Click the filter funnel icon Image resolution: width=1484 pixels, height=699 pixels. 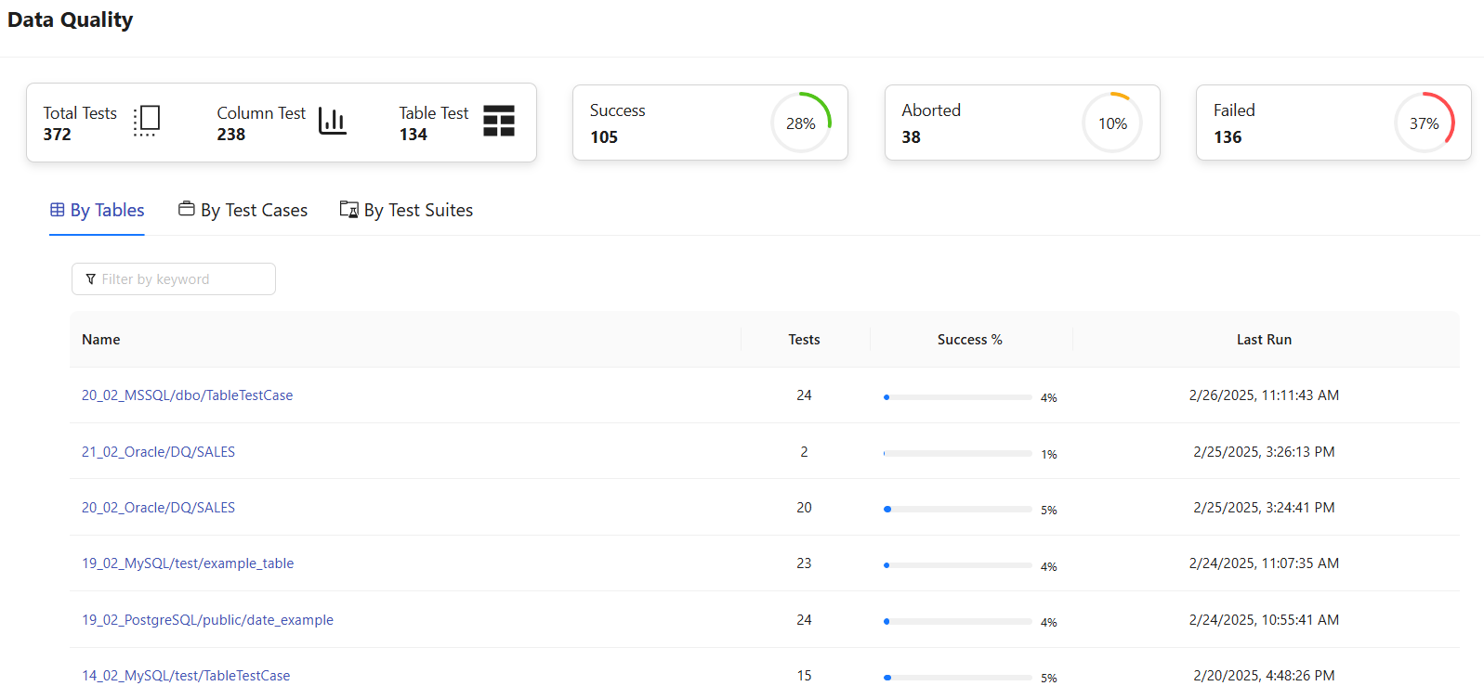point(90,279)
